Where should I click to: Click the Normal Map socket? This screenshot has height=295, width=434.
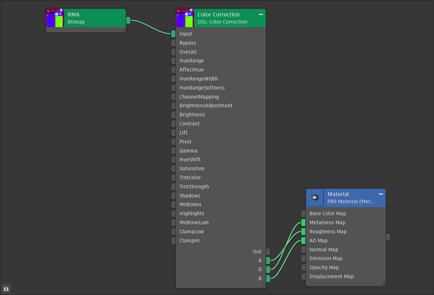(x=303, y=249)
